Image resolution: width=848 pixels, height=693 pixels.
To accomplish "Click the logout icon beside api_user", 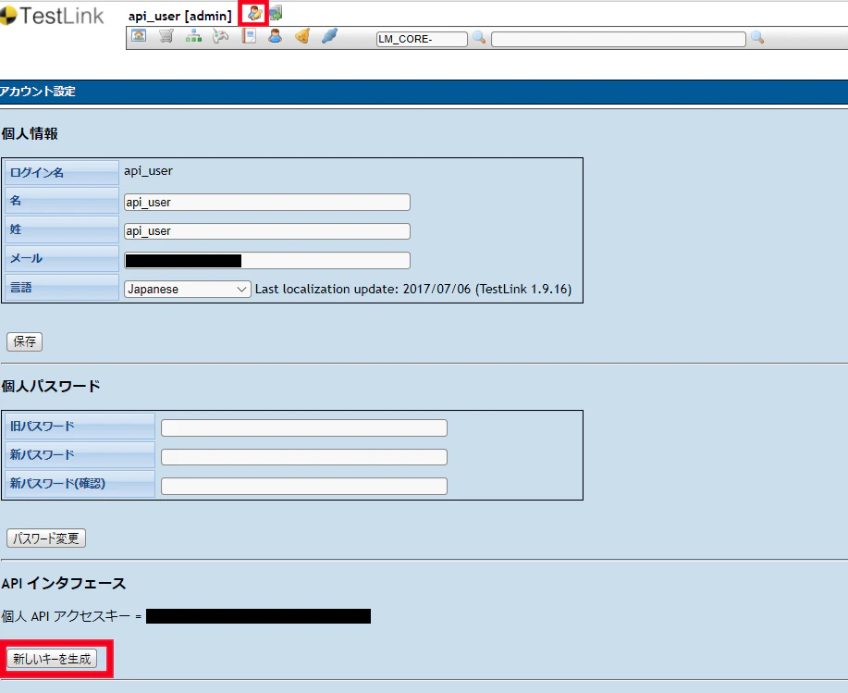I will pos(276,13).
